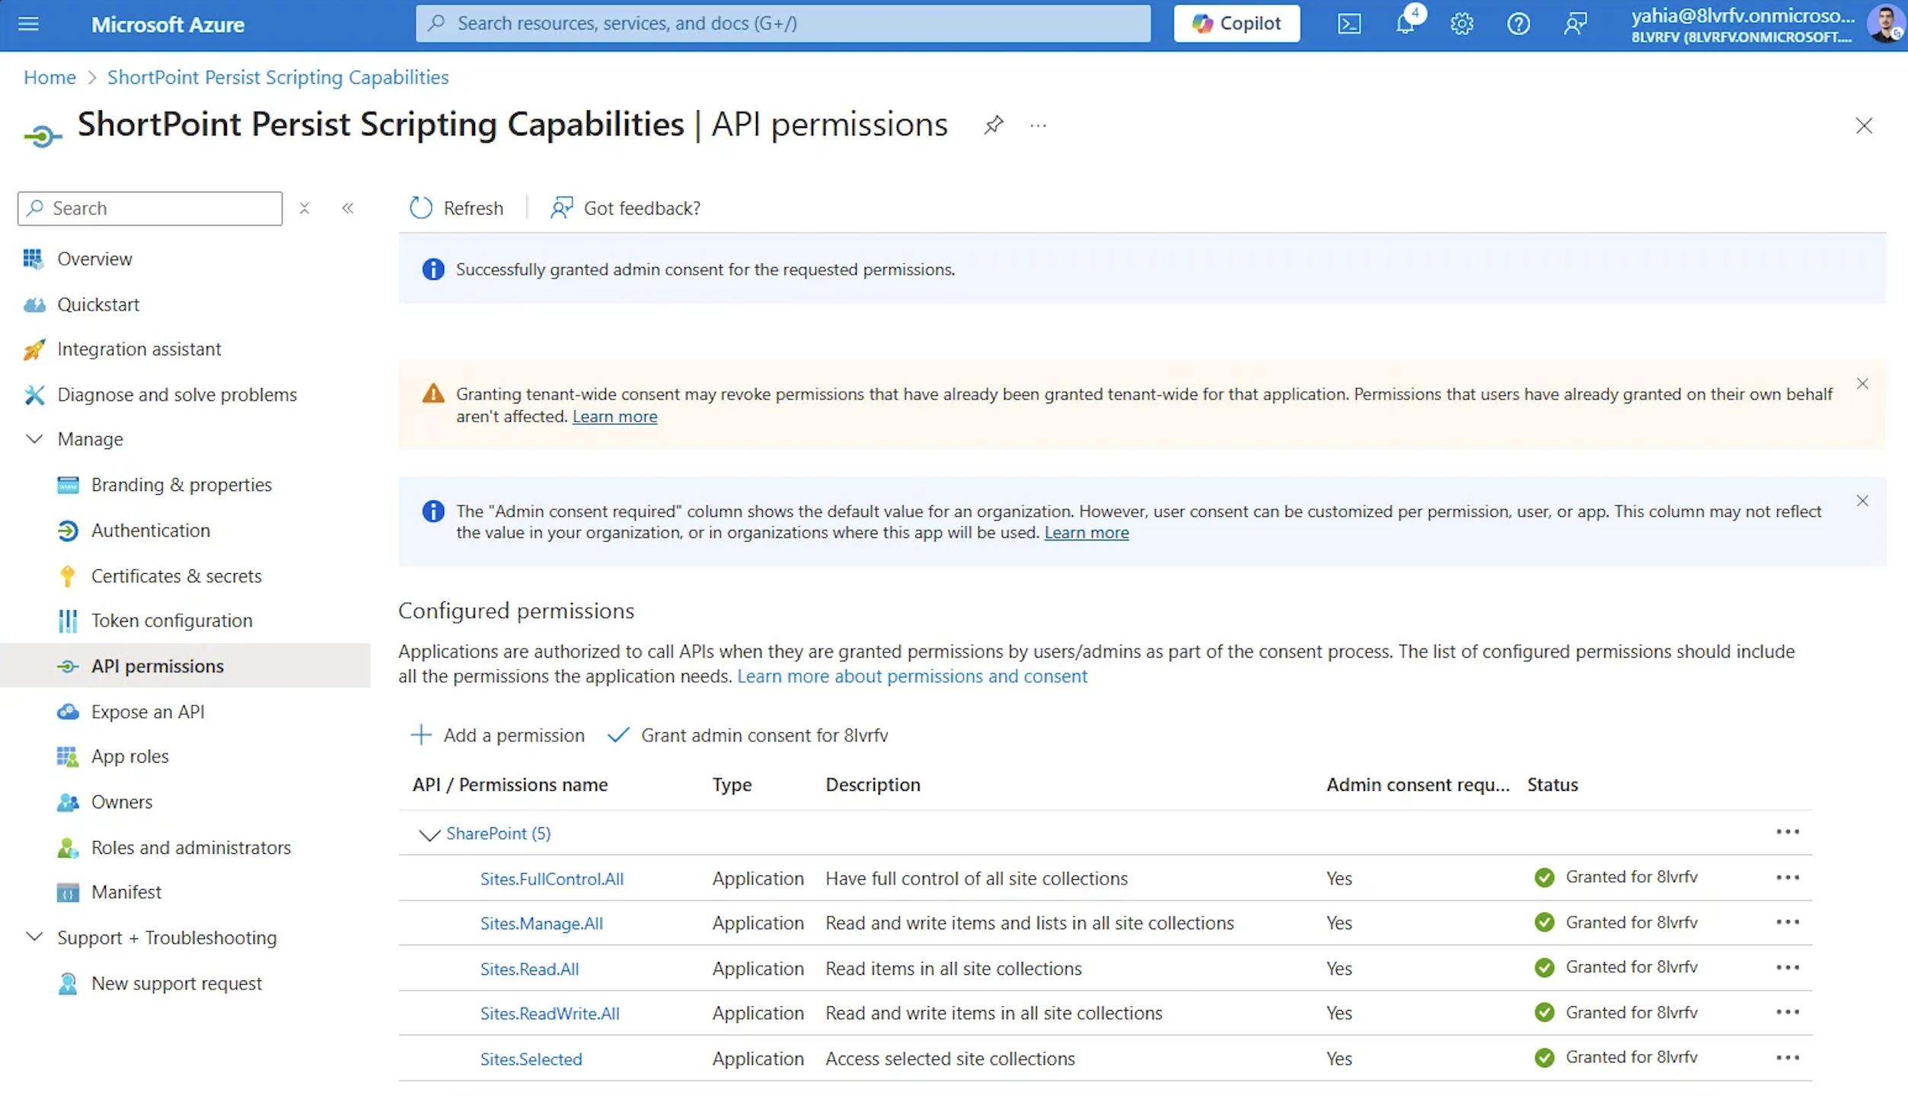Collapse the SharePoint (5) permissions group
Image resolution: width=1908 pixels, height=1096 pixels.
[429, 834]
